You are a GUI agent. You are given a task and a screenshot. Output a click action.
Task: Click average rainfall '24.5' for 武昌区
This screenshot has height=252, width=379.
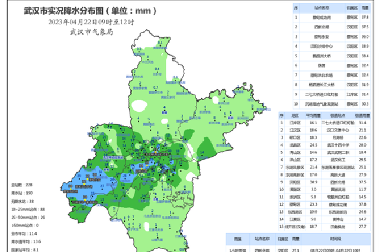click(313, 145)
